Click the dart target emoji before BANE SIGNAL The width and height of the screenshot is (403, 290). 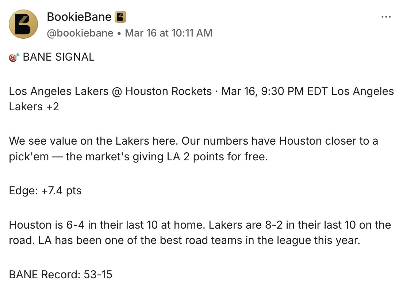pyautogui.click(x=14, y=57)
